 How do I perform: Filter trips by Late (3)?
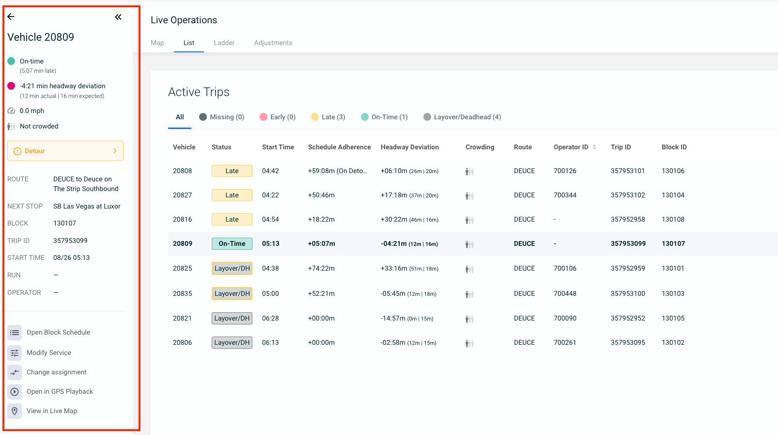(328, 117)
